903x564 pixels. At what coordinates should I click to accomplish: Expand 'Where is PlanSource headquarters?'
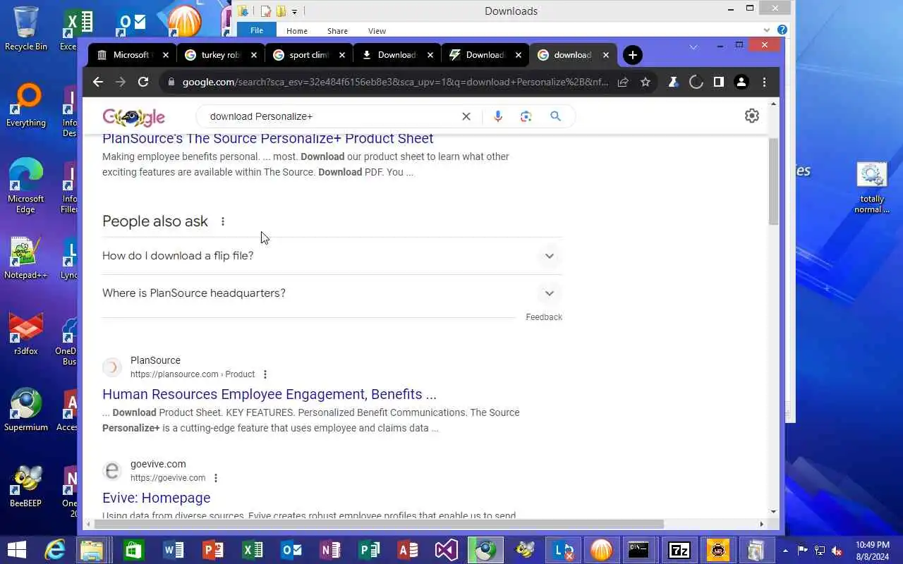[332, 293]
